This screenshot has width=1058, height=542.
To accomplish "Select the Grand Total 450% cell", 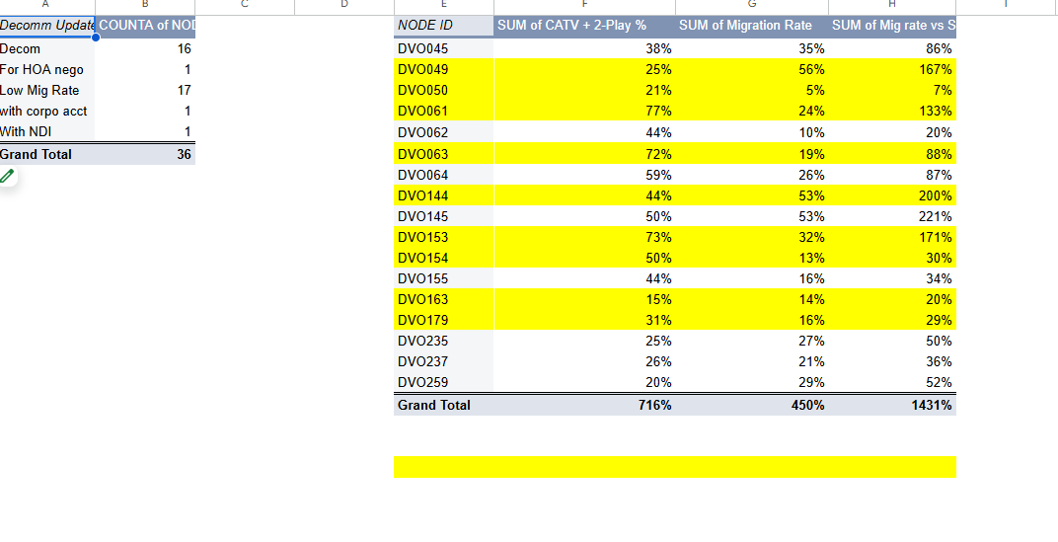I will pos(752,406).
